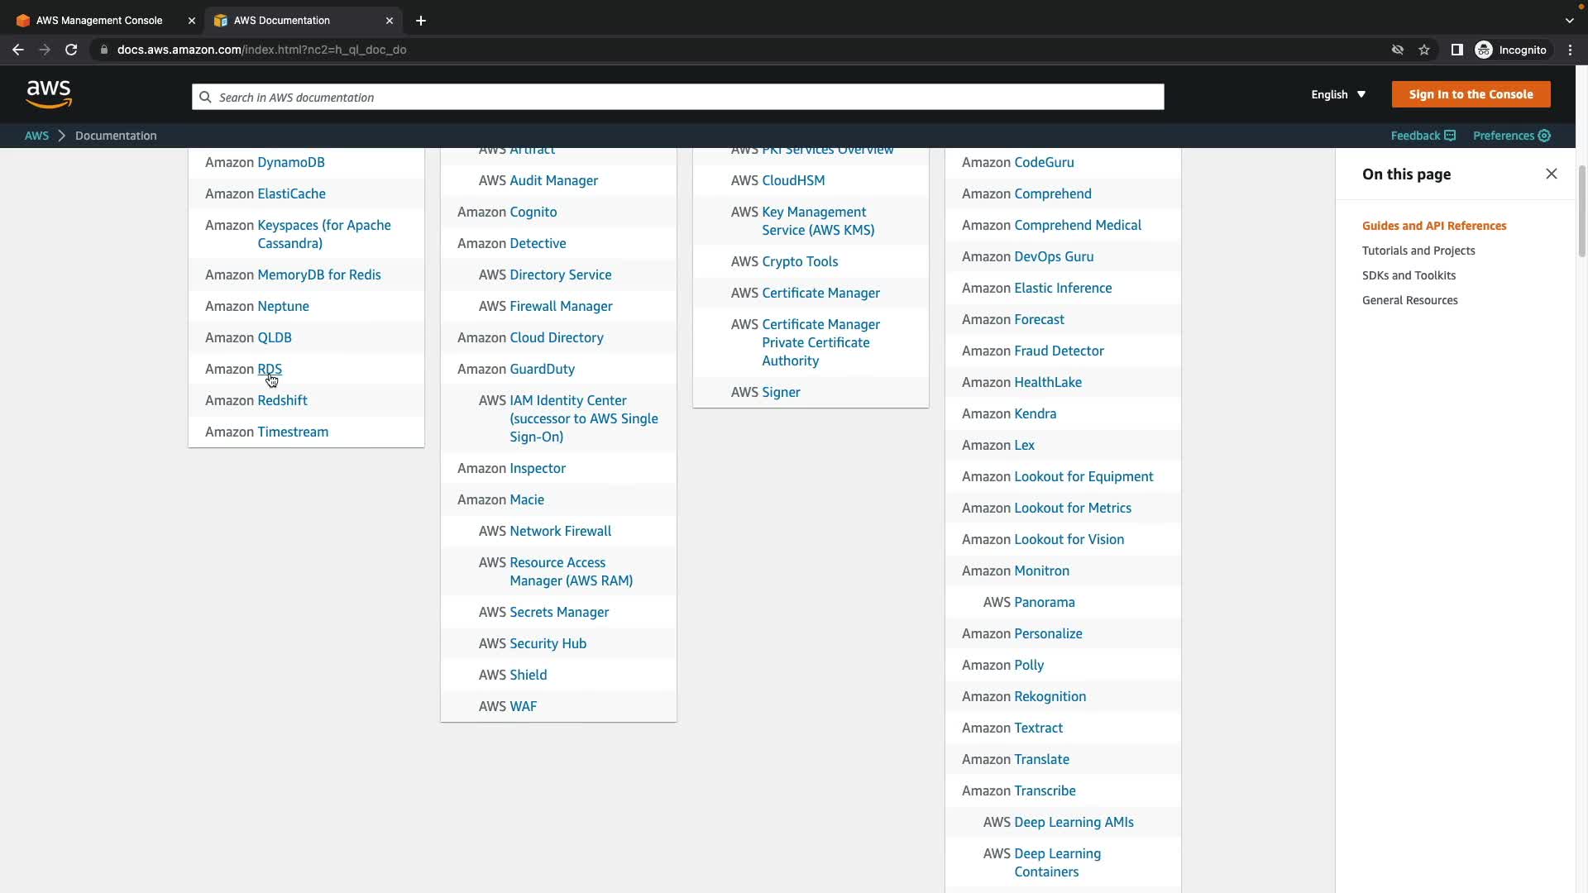Expand the tab search chevron
1588x893 pixels.
pyautogui.click(x=1570, y=20)
